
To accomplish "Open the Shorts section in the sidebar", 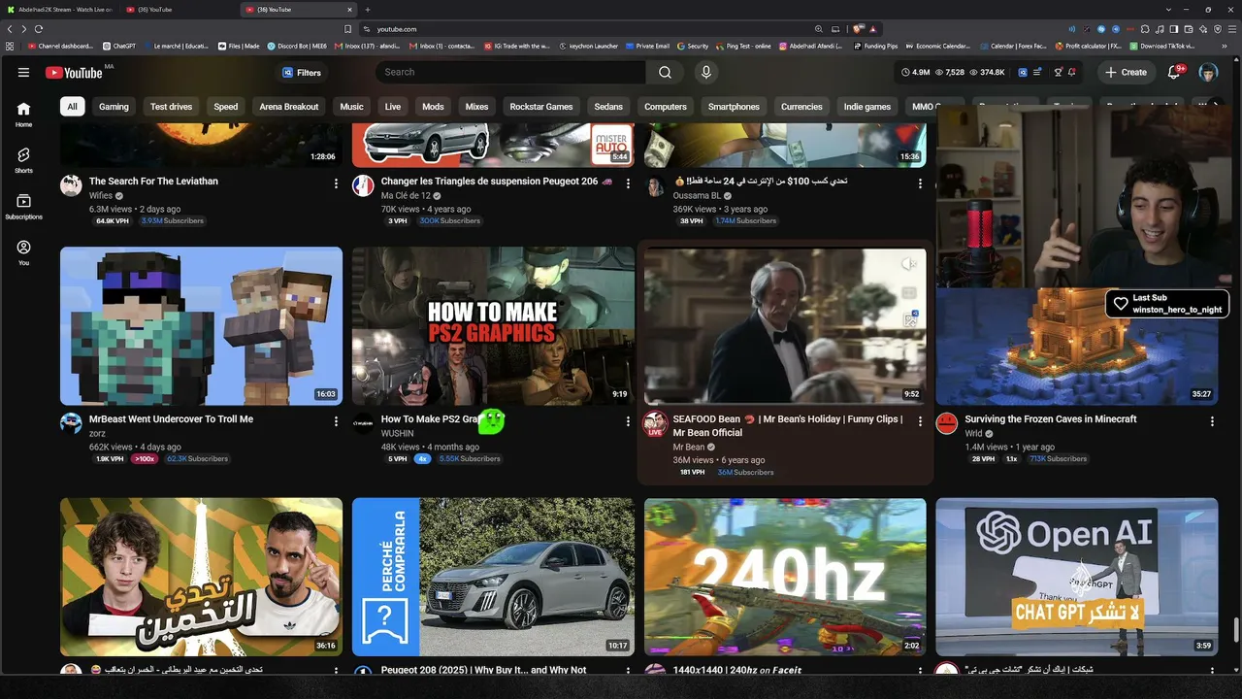I will pyautogui.click(x=23, y=159).
